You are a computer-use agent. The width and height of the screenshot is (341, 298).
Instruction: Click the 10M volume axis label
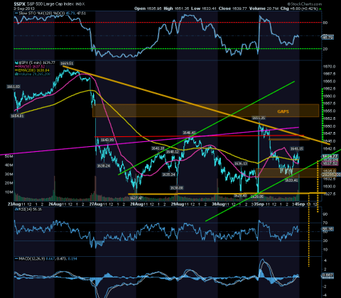9,192
